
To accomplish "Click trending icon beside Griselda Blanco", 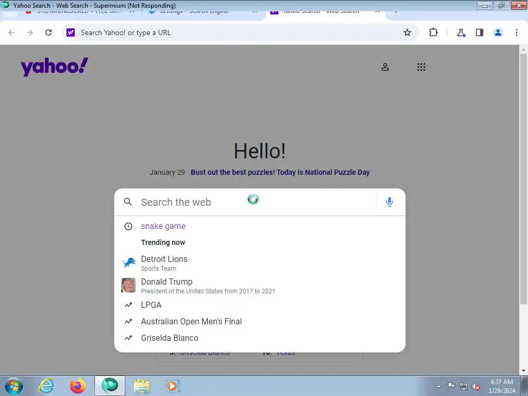I will point(128,338).
